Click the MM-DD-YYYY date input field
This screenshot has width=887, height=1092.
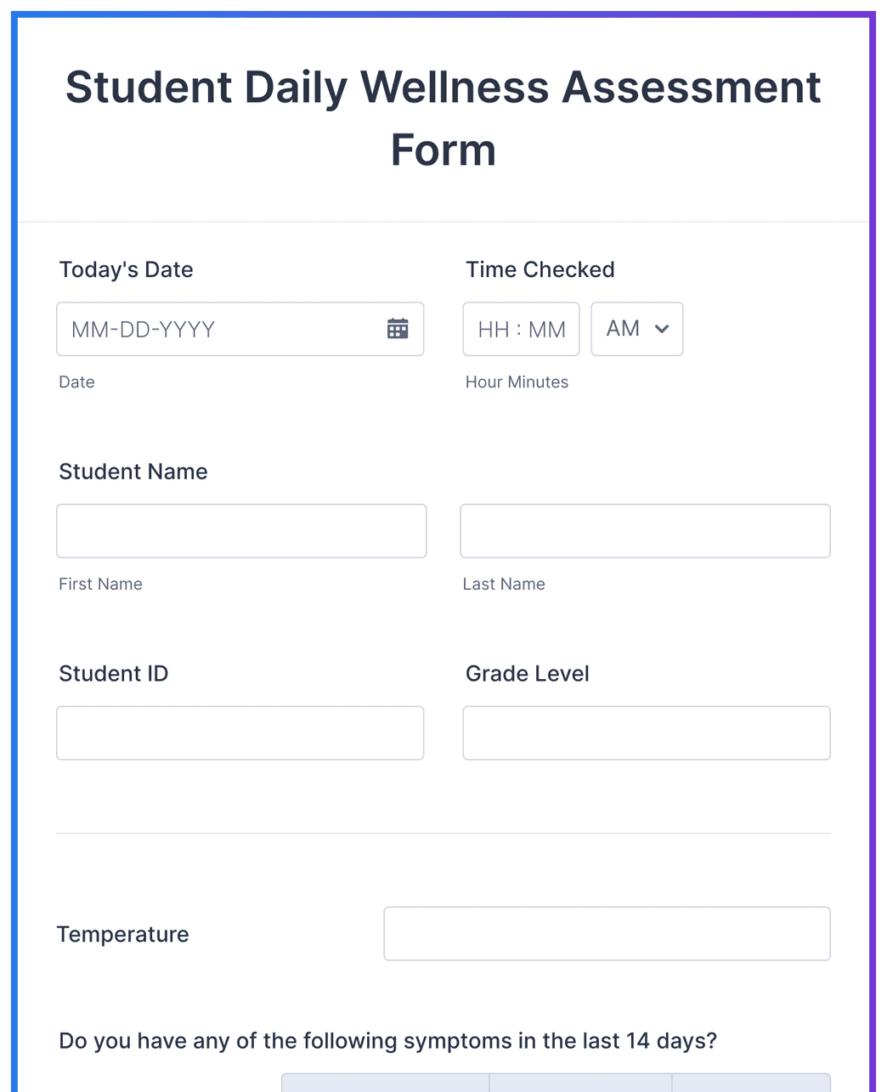point(217,329)
